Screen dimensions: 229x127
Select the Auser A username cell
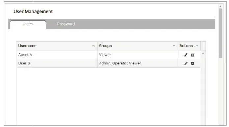[x=57, y=55]
